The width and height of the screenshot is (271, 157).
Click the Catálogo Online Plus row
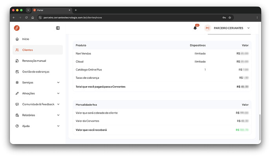pos(162,70)
